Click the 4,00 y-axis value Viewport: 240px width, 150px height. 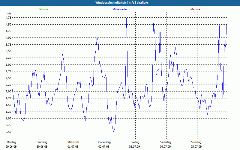[x=9, y=38]
